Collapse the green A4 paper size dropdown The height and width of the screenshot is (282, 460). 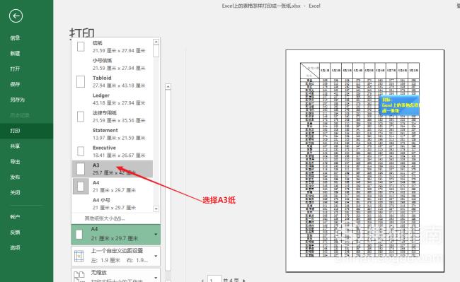coord(116,234)
